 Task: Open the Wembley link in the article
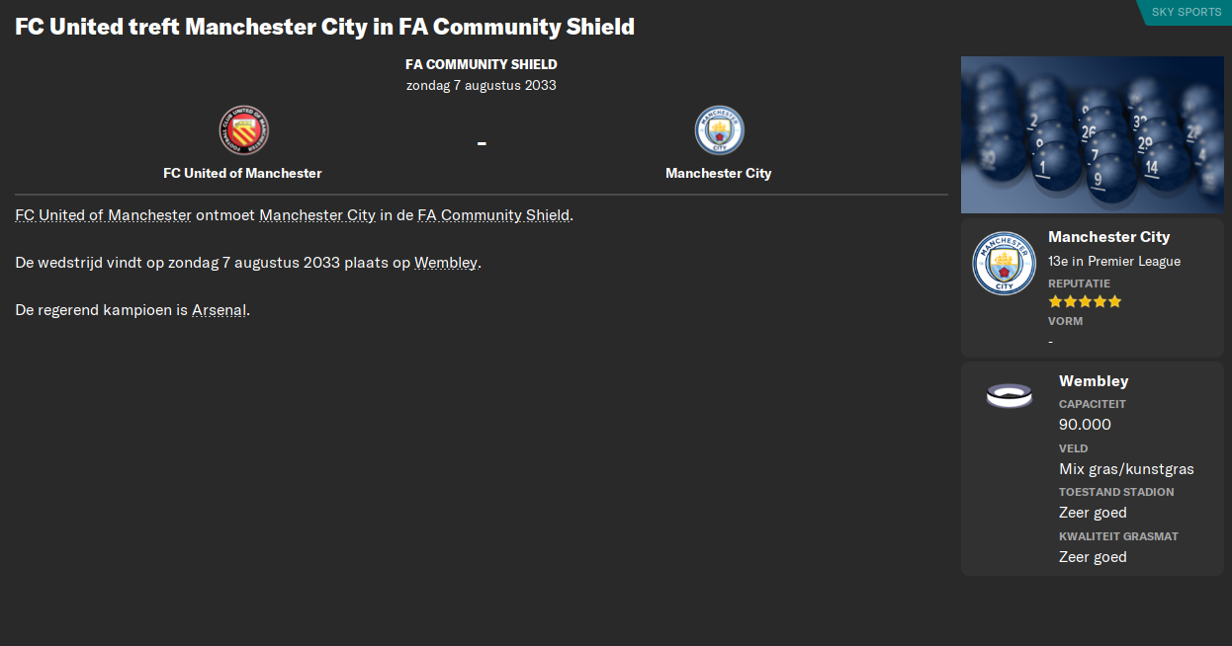point(445,263)
